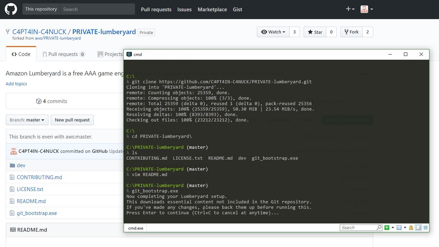The image size is (439, 247).
Task: Click 'Press Enter to continue' line in terminal
Action: click(x=202, y=213)
